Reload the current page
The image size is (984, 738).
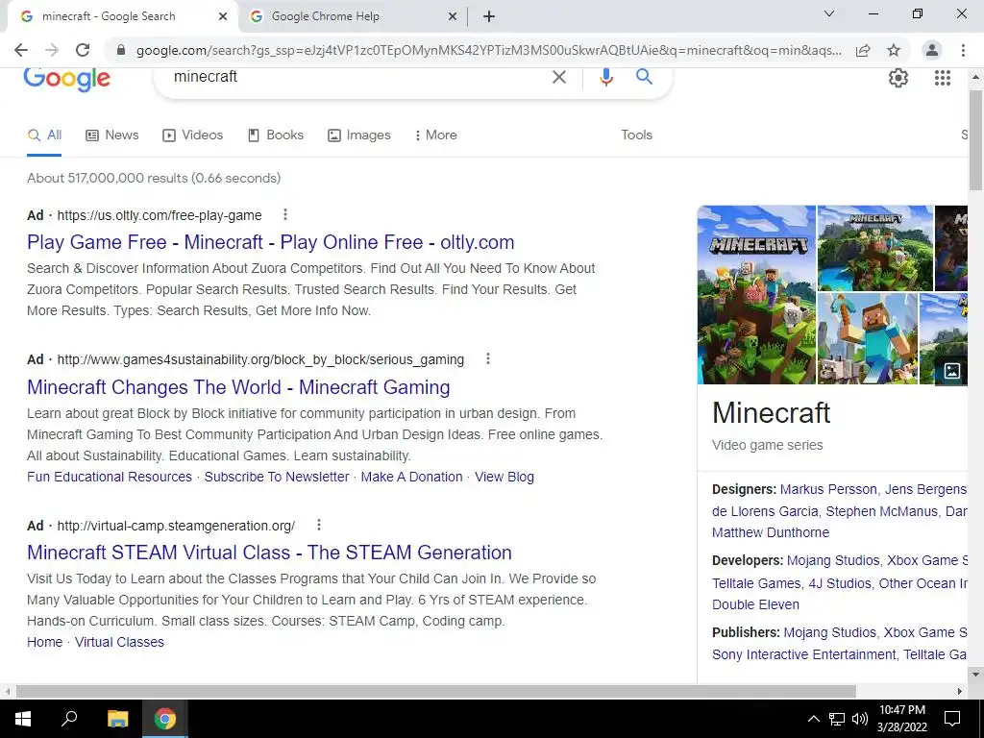click(x=83, y=50)
